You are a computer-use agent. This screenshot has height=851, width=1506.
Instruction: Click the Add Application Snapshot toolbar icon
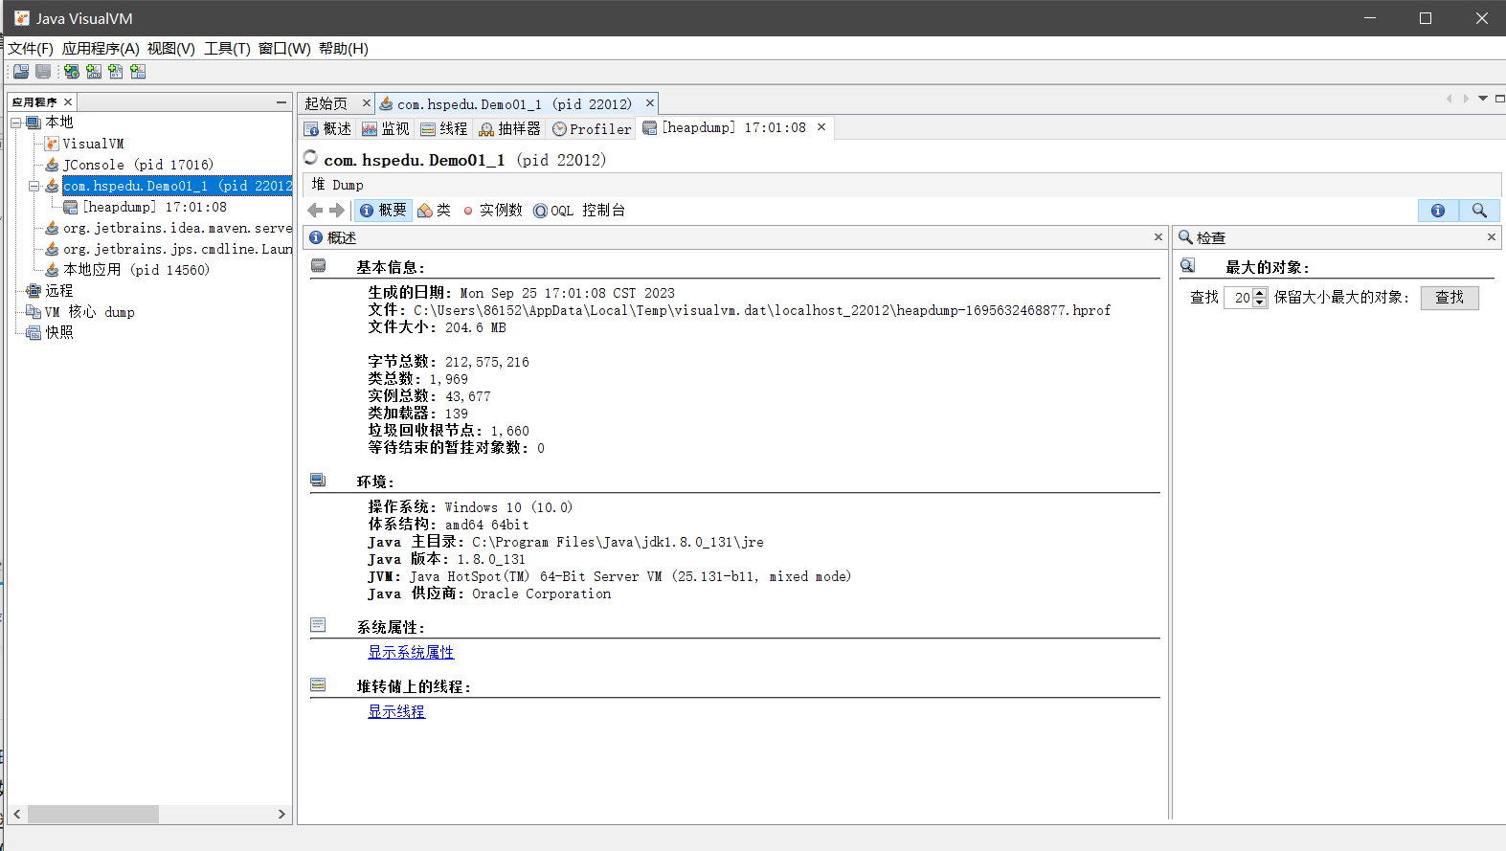(138, 72)
